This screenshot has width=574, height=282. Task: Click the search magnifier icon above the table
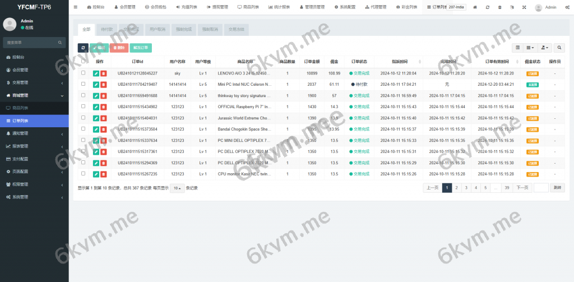tap(559, 48)
